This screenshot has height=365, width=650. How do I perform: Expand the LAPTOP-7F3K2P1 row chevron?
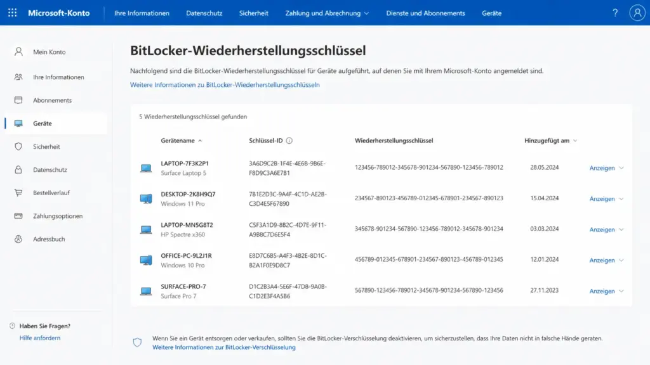pyautogui.click(x=621, y=168)
